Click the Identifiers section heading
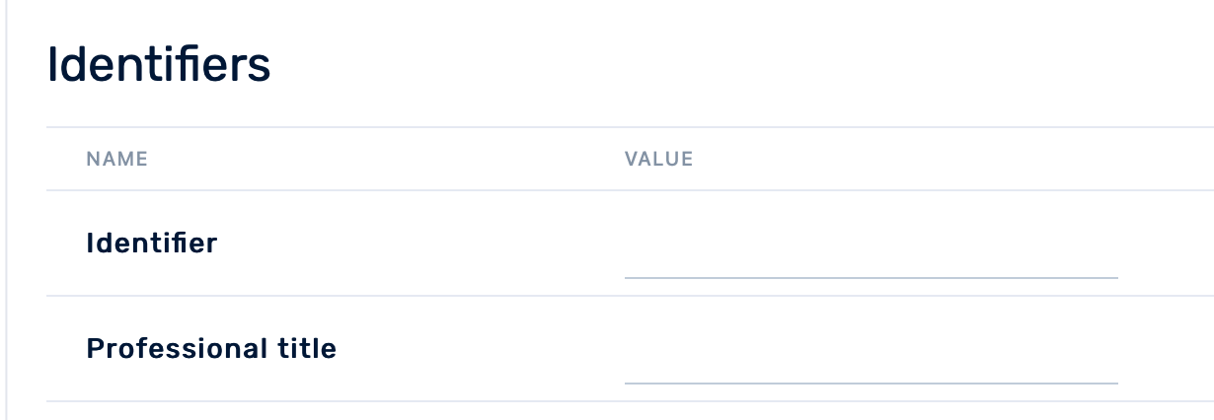The width and height of the screenshot is (1214, 420). 159,66
